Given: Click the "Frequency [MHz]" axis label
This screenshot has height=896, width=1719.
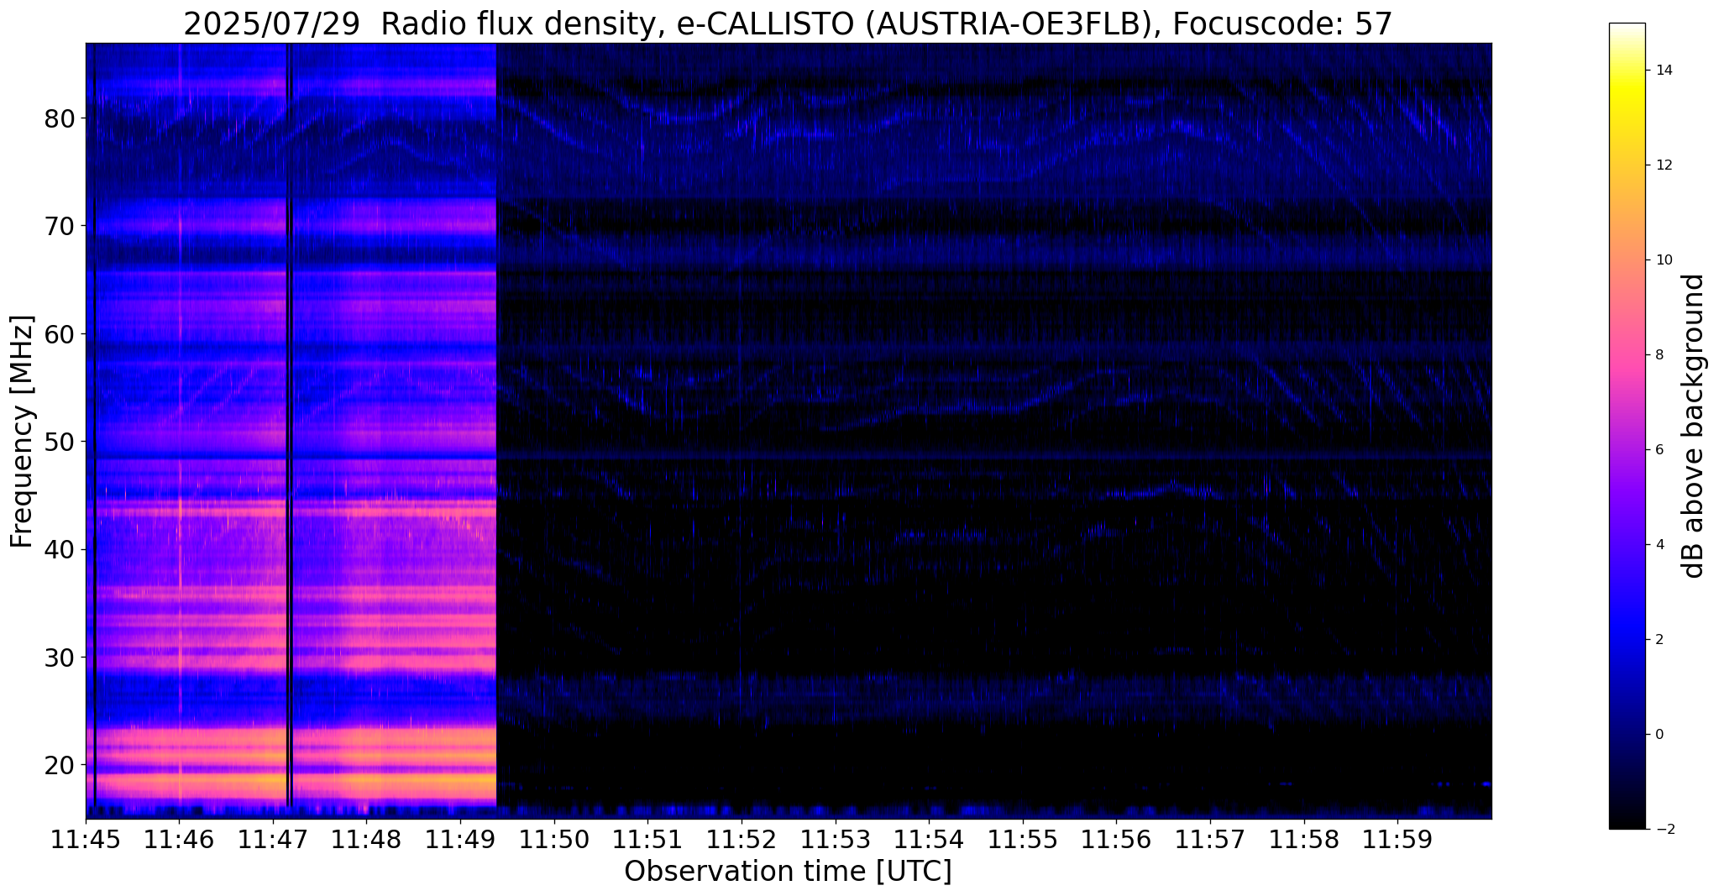Looking at the screenshot, I should (22, 432).
